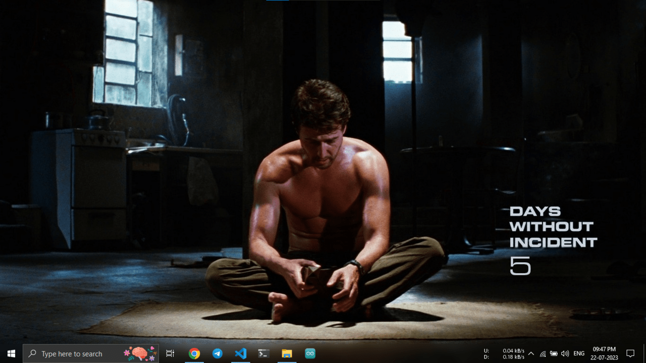Toggle Show Desktop at the taskbar's far right edge
Image resolution: width=646 pixels, height=363 pixels.
click(x=644, y=353)
